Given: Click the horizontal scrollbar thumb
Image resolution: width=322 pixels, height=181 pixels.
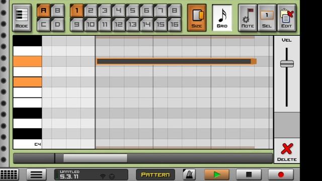Looking at the screenshot, I should (x=95, y=158).
